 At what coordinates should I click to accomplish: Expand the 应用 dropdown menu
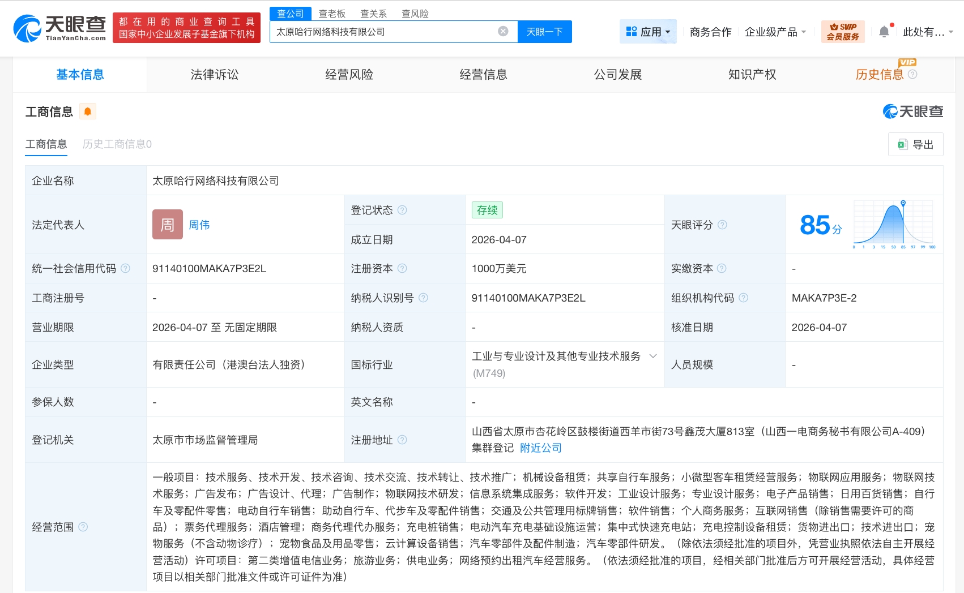point(648,32)
